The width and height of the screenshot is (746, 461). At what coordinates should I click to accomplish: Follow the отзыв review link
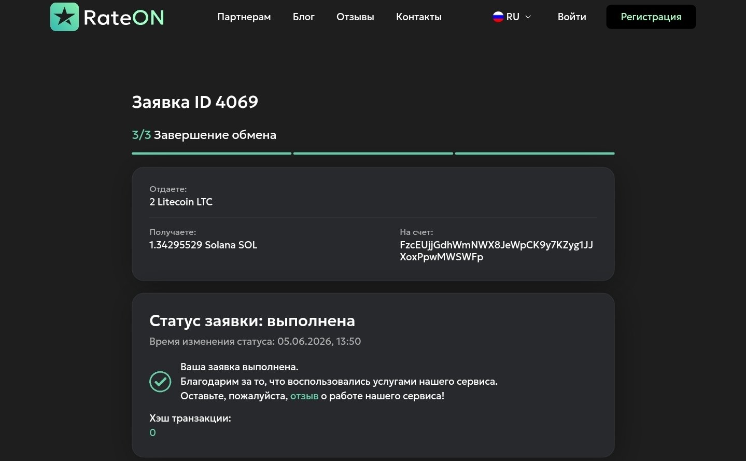coord(304,396)
